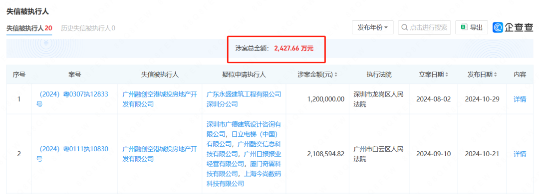This screenshot has height=194, width=539.
Task: Select publish date 2024-10-29
Action: click(x=482, y=99)
